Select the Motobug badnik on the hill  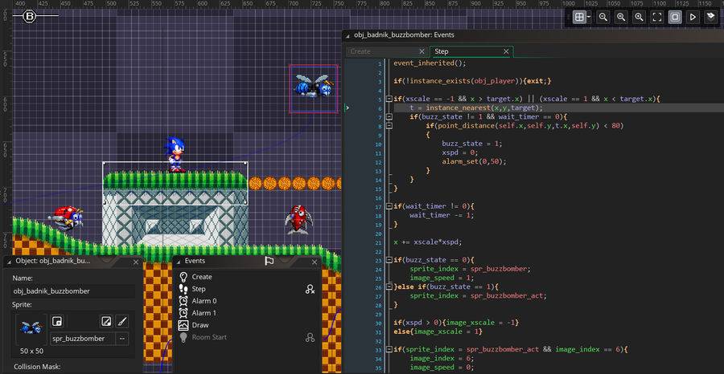68,217
